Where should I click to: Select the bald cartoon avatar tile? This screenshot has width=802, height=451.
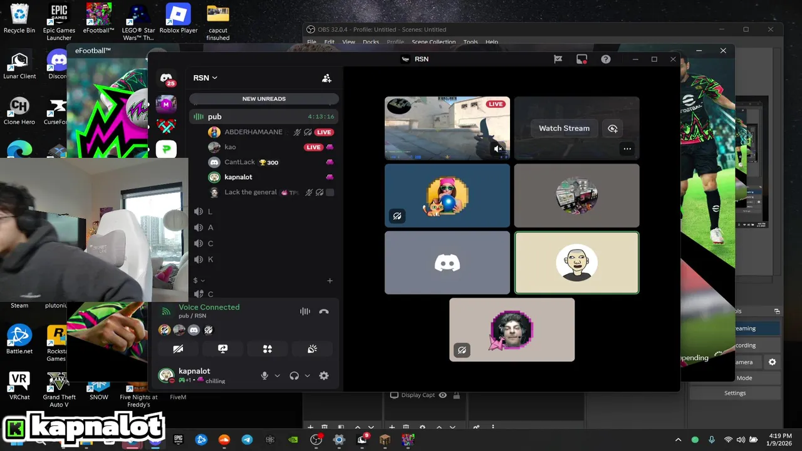576,262
